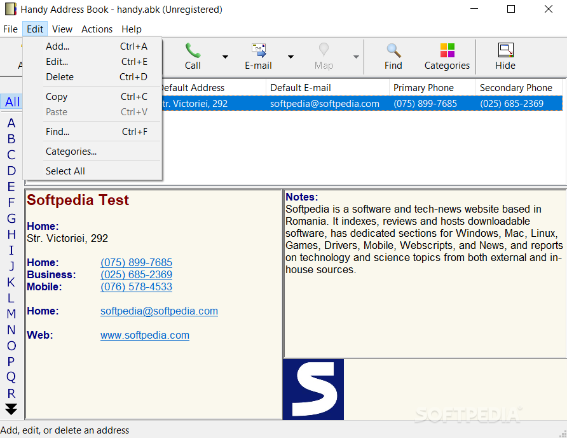Screen dimensions: 567x438
Task: Click the (075) 899-7685 cell in list
Action: point(425,104)
